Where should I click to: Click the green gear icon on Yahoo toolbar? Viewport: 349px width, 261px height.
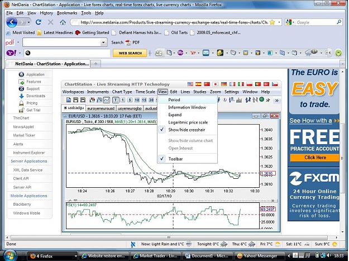[338, 53]
